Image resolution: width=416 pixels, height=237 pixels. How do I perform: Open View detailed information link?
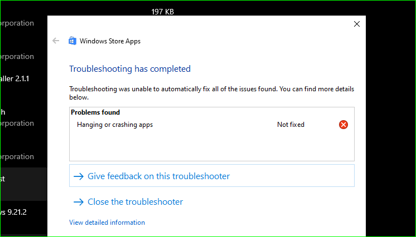107,223
